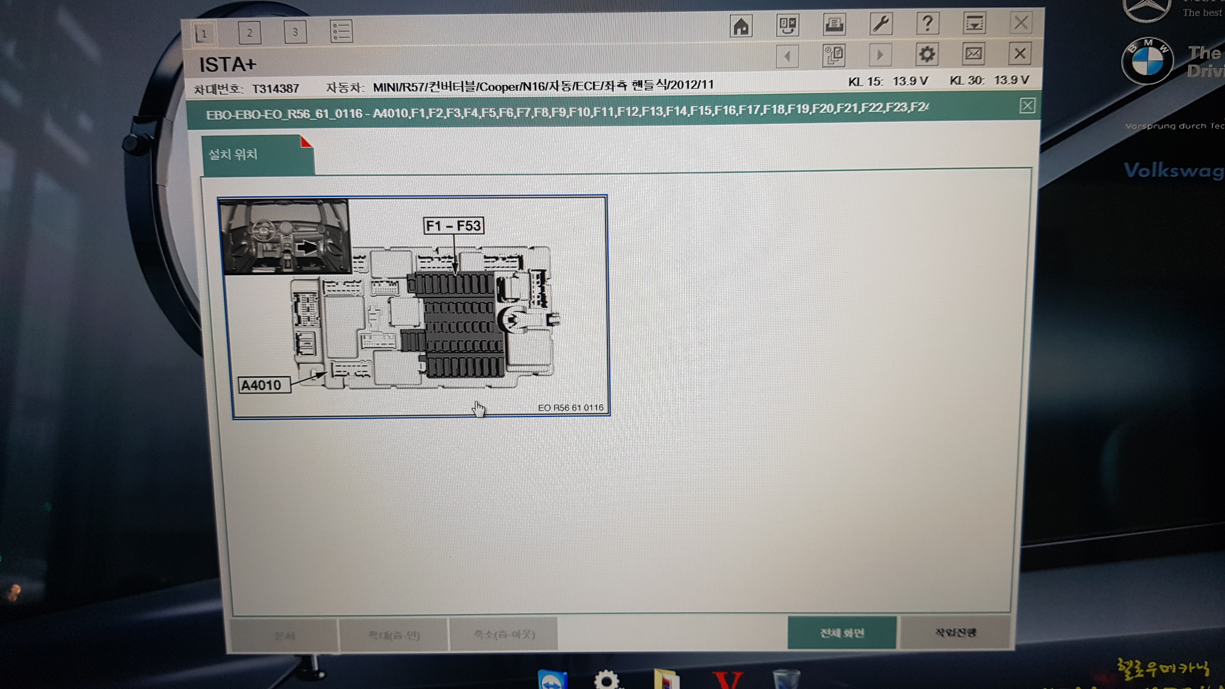
Task: Switch to numbered tab 3
Action: pos(295,32)
